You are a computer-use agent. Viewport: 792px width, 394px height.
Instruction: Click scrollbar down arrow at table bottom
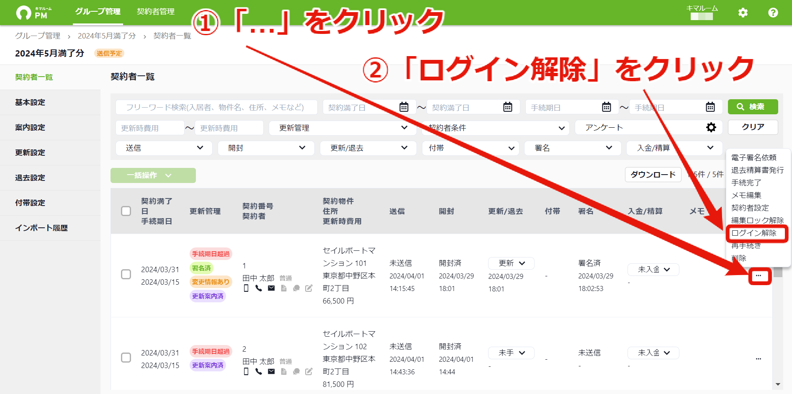point(778,384)
